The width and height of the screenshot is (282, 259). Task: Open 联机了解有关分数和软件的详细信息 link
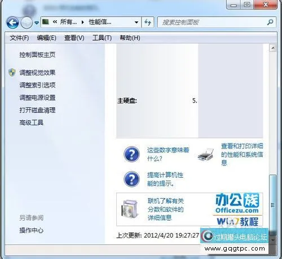click(165, 209)
